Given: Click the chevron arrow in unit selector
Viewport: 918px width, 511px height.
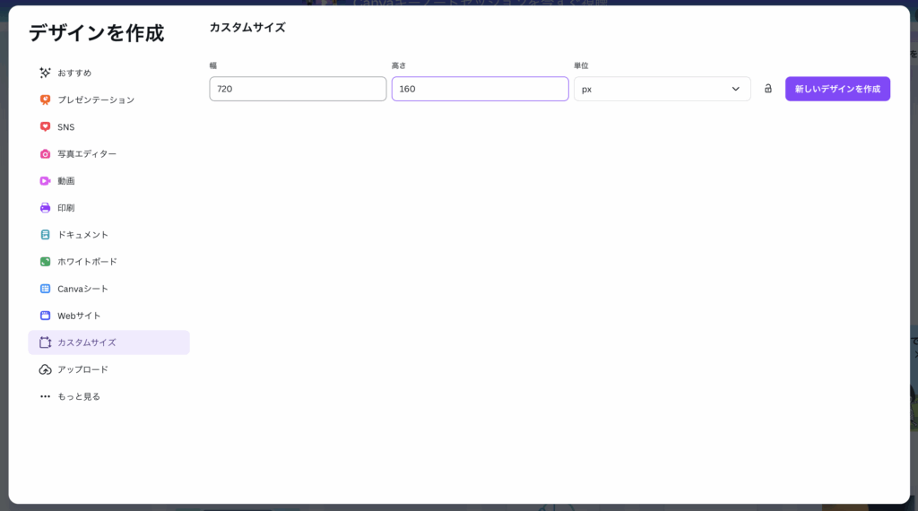Looking at the screenshot, I should (735, 89).
